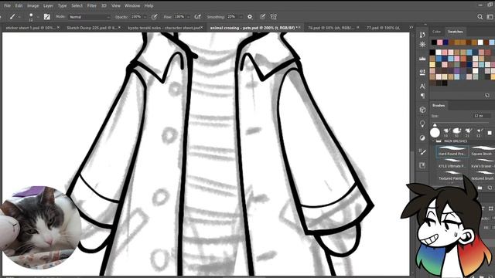Open the Character panel icon
This screenshot has height=278, width=495.
click(422, 86)
